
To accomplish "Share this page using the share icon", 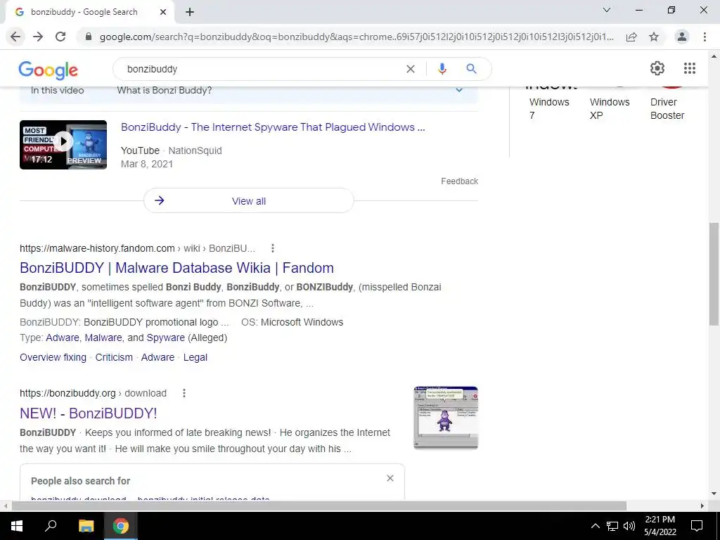I will click(x=631, y=37).
